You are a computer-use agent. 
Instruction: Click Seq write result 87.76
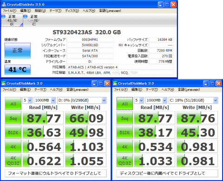[197, 118]
